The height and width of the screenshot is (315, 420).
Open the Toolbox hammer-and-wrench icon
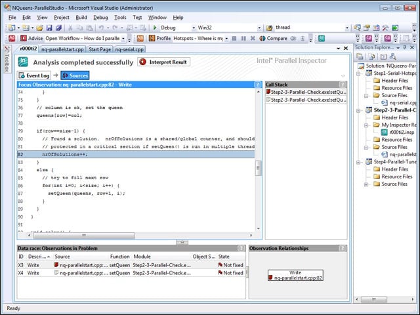click(x=385, y=28)
